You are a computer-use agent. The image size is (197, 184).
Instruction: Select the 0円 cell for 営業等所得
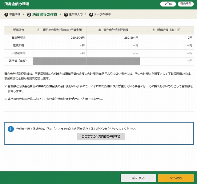pyautogui.click(x=168, y=37)
